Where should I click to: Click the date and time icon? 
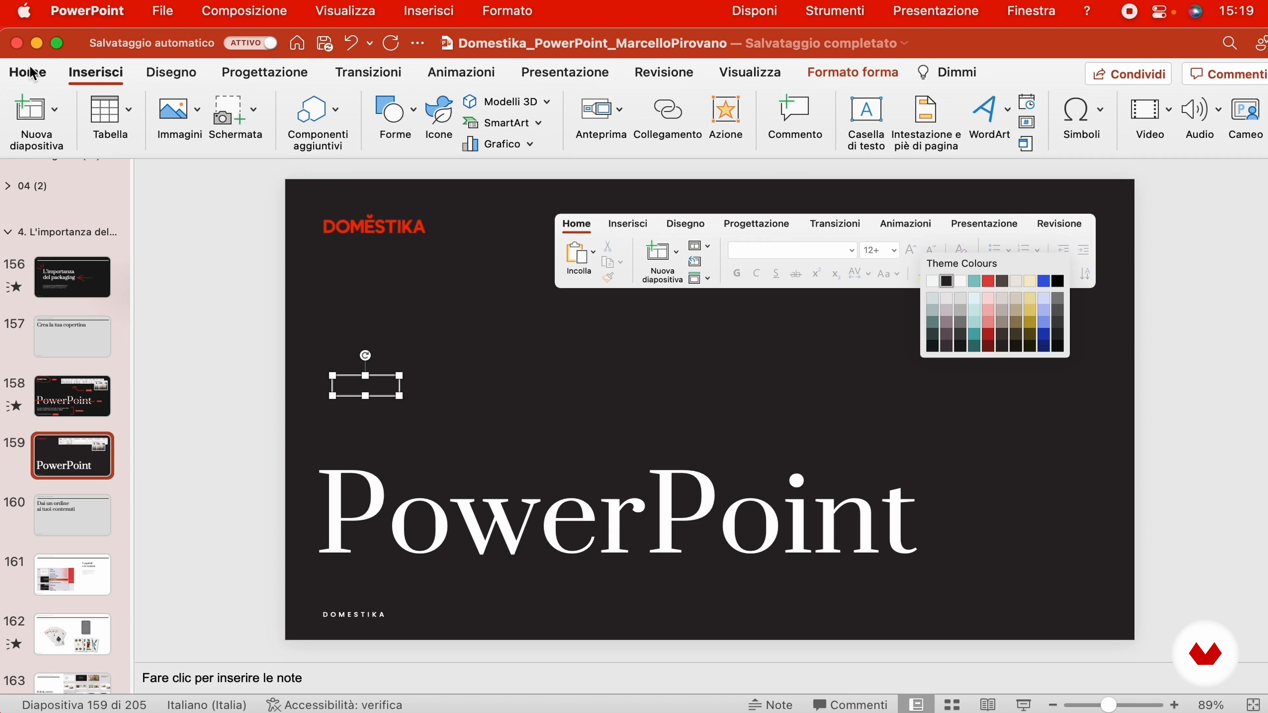[1026, 102]
